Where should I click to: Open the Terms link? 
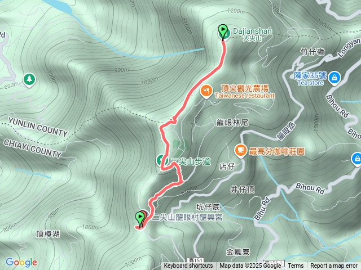click(296, 266)
